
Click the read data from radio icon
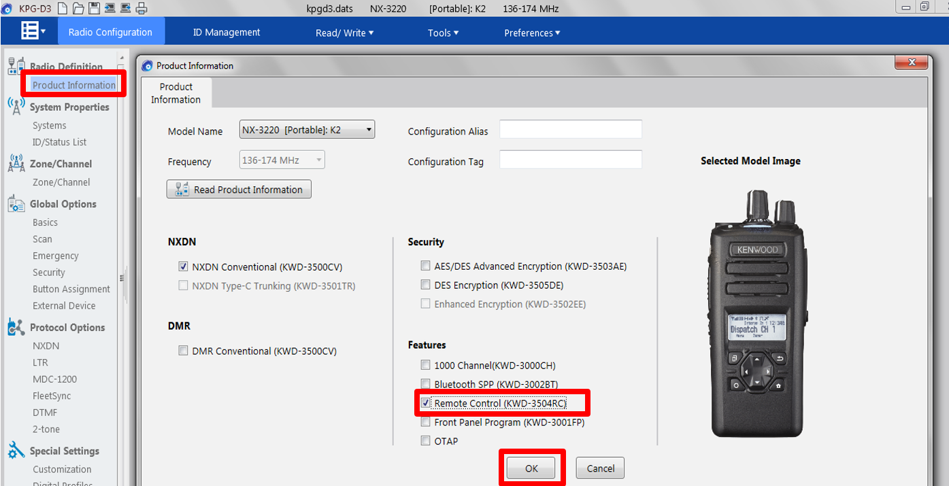coord(110,8)
